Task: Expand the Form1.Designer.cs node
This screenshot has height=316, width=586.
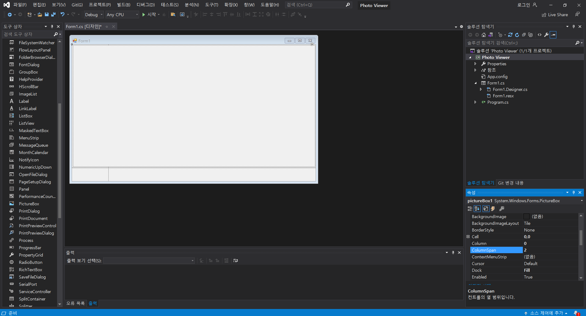Action: click(481, 89)
